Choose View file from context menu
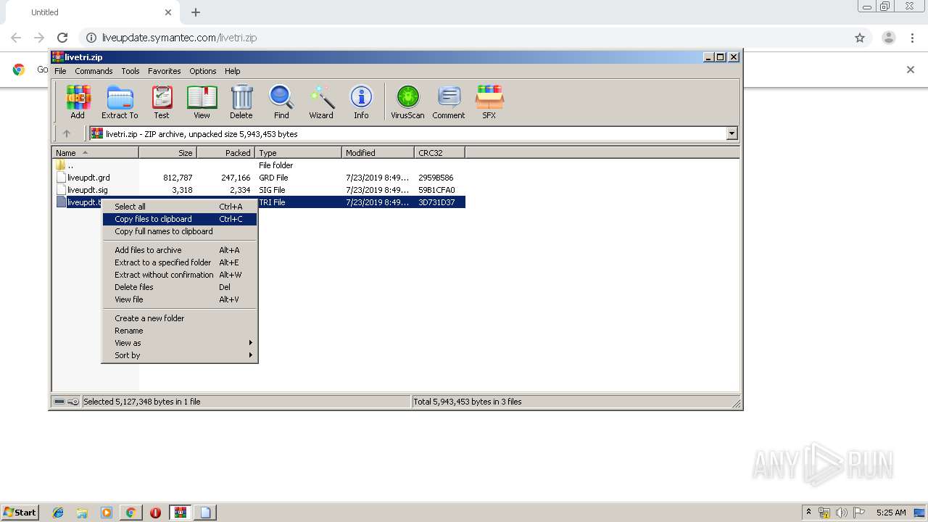 (180, 299)
